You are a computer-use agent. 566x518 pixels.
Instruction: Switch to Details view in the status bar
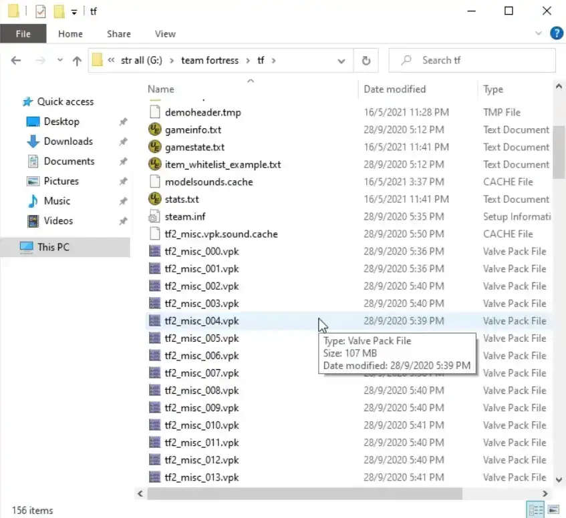point(535,509)
